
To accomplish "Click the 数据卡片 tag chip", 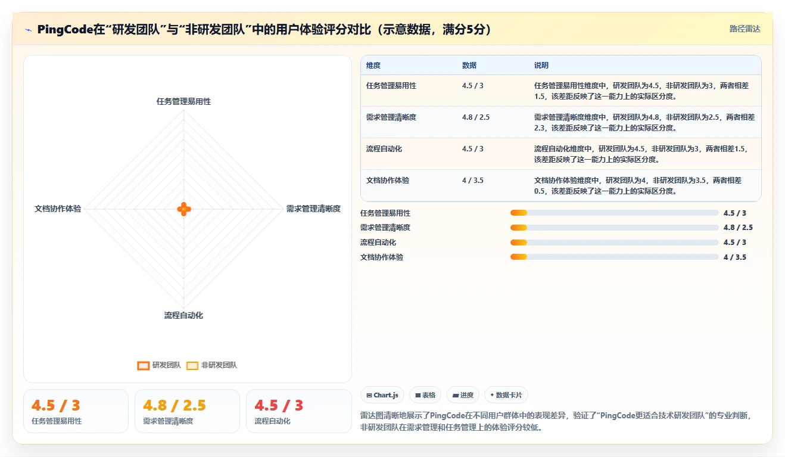I will click(x=506, y=395).
